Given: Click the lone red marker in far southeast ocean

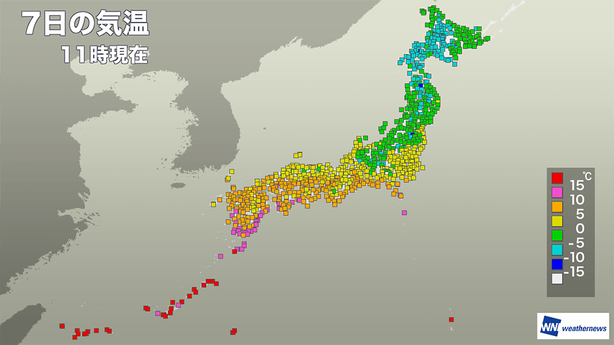Looking at the screenshot, I should [451, 319].
